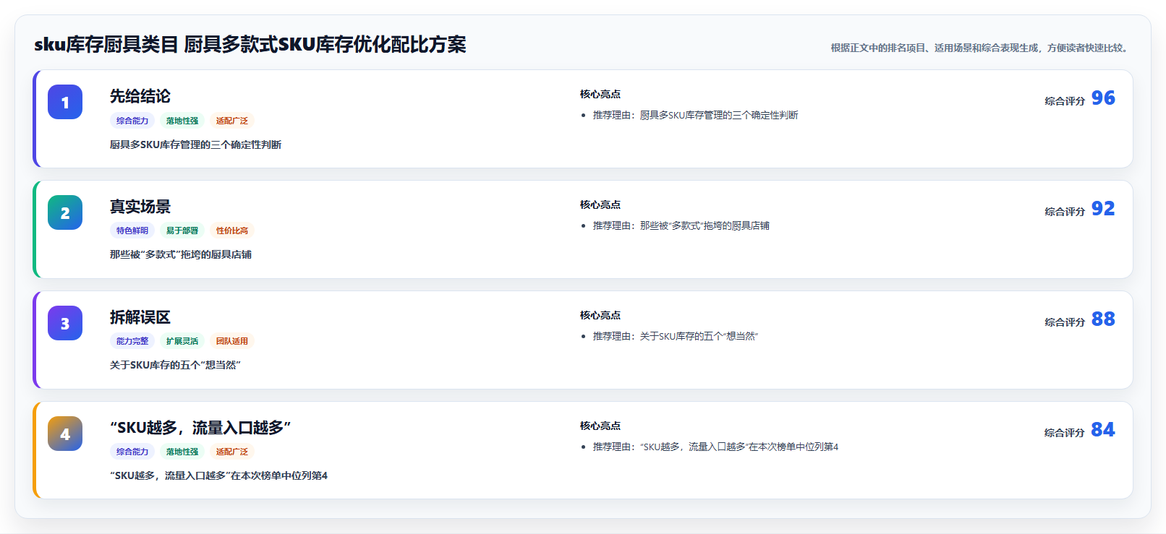Click the 能力完整 tag
This screenshot has width=1166, height=534.
[x=132, y=341]
